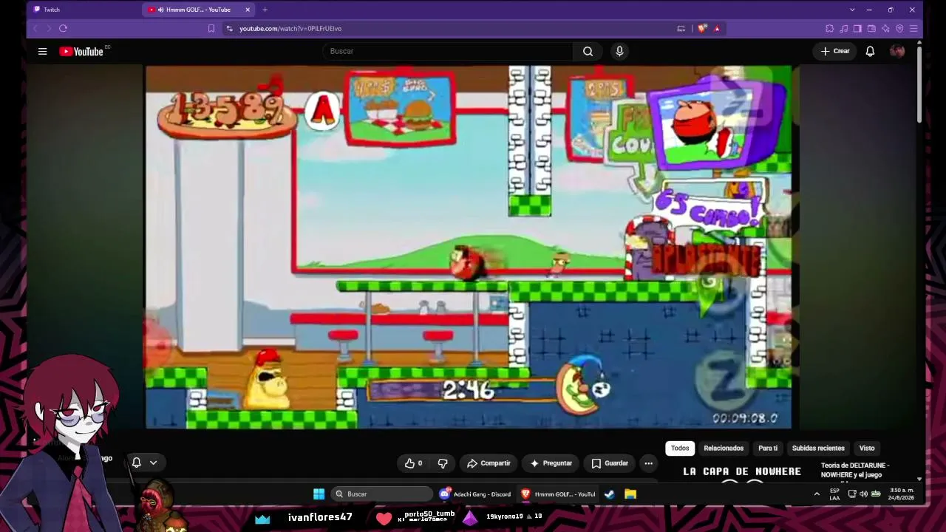Click the browser address bar URL
946x532 pixels.
290,28
